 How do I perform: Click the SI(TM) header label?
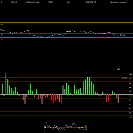(51, 2)
